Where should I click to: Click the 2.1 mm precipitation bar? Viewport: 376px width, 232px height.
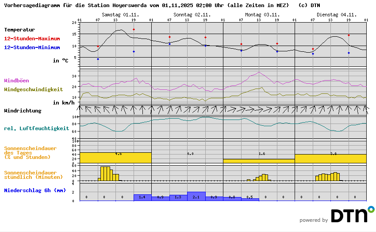(196, 196)
